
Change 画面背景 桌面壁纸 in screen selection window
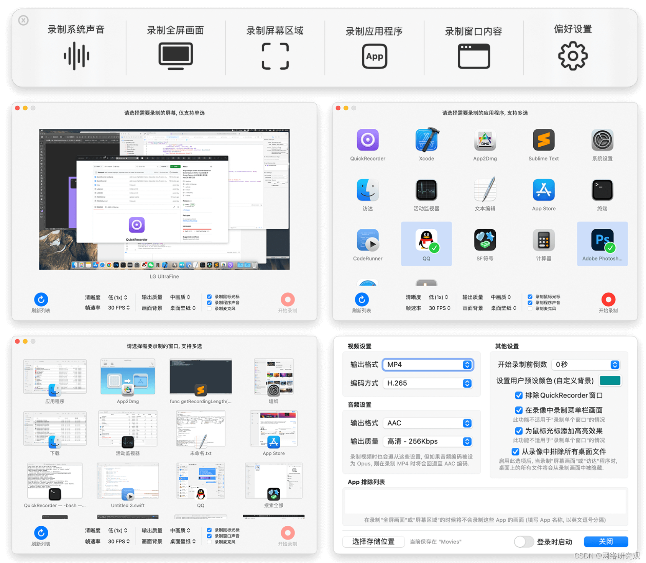(183, 308)
